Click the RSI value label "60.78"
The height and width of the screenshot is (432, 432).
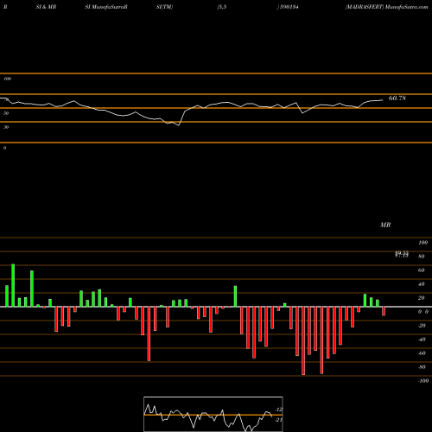pyautogui.click(x=397, y=98)
